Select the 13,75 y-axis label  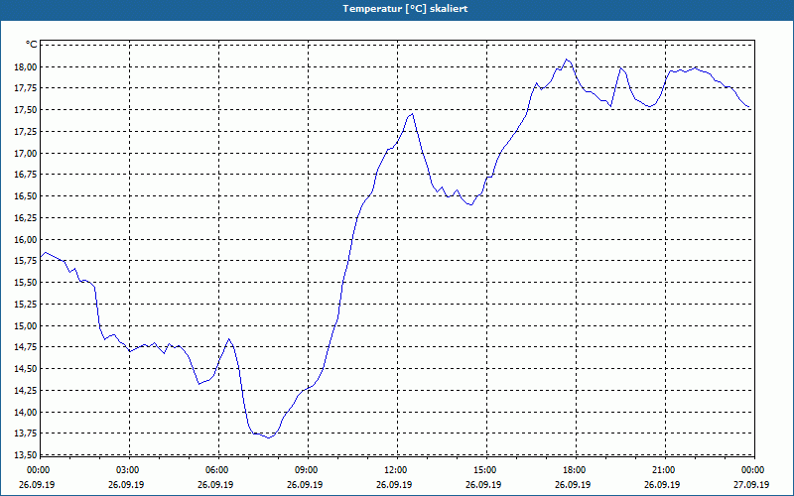pos(28,434)
